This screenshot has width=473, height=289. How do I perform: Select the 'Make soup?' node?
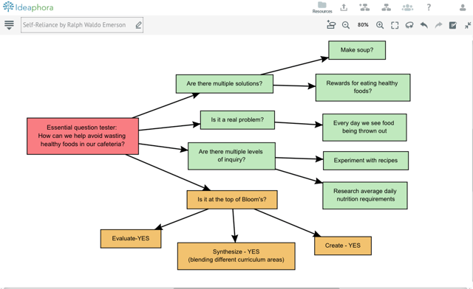[x=357, y=50]
